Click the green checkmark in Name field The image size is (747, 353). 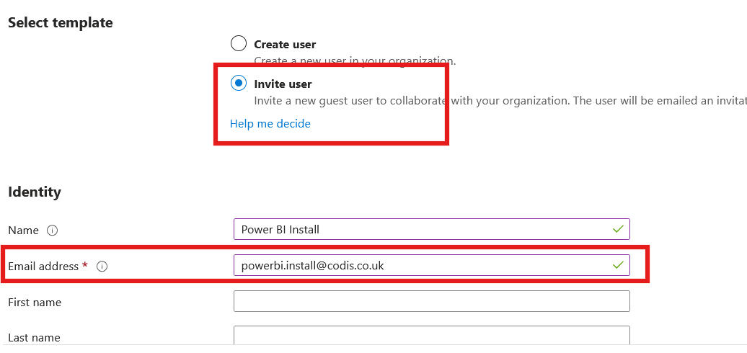pos(618,229)
